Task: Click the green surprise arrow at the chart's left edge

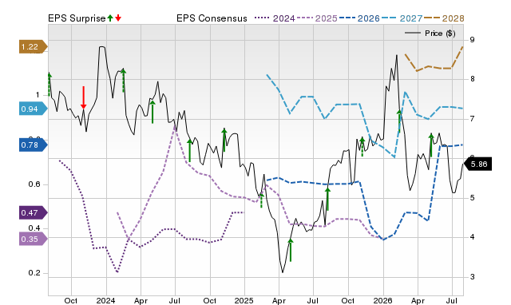Action: [50, 85]
